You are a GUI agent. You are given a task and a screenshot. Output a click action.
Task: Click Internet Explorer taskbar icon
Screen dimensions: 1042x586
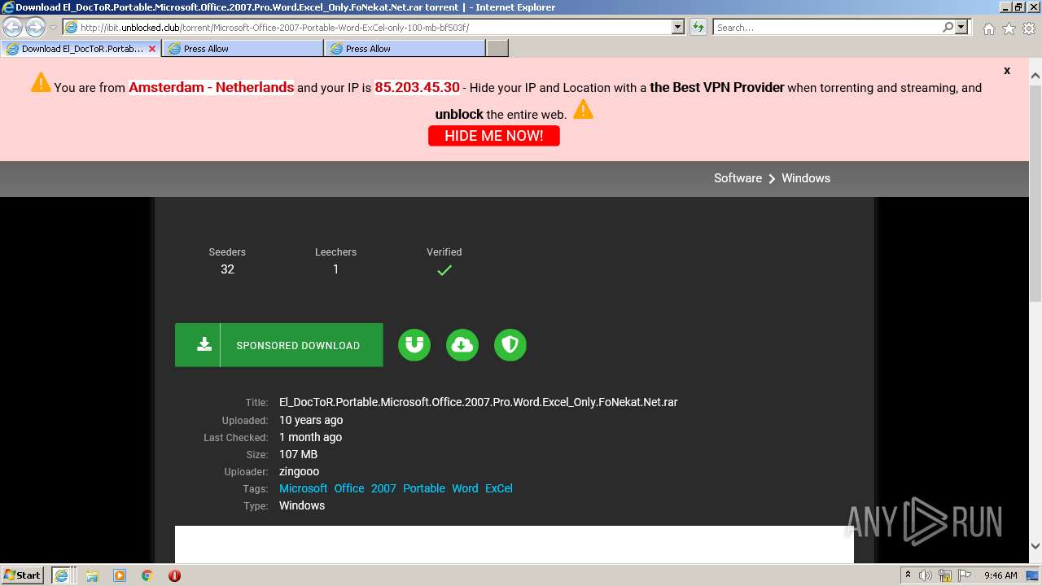tap(62, 575)
